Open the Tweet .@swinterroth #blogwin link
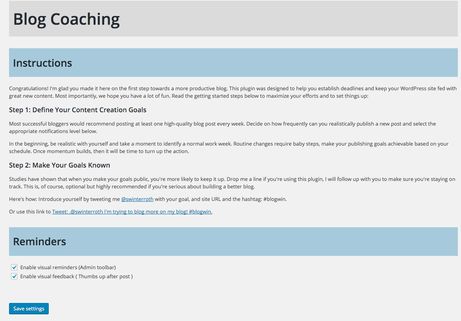 (132, 212)
